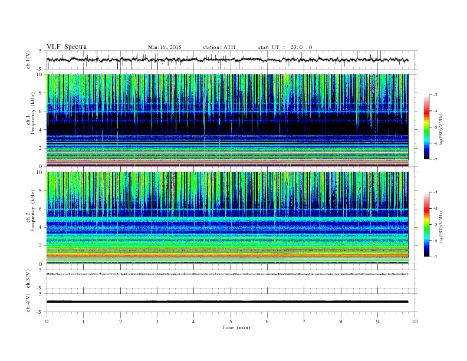The image size is (467, 361).
Task: Click the "10" tick label on time axis
Action: (x=415, y=321)
